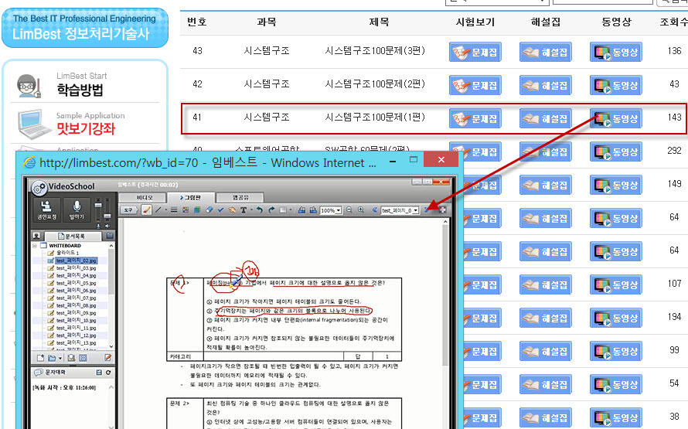Viewport: 688px width, 429px height.
Task: Click the document edit pencil icon
Action: tap(108, 358)
